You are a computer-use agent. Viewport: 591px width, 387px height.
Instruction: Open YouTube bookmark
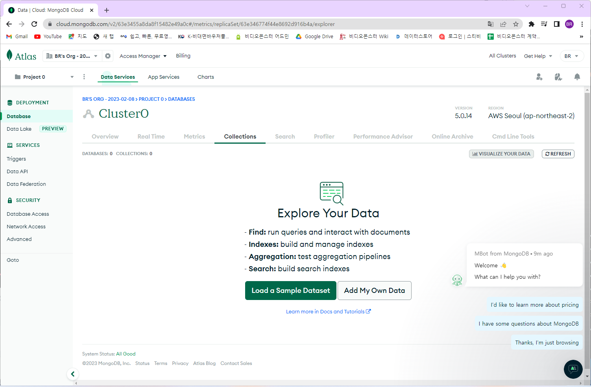tap(48, 37)
